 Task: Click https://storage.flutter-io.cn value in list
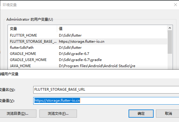pyautogui.click(x=82, y=42)
